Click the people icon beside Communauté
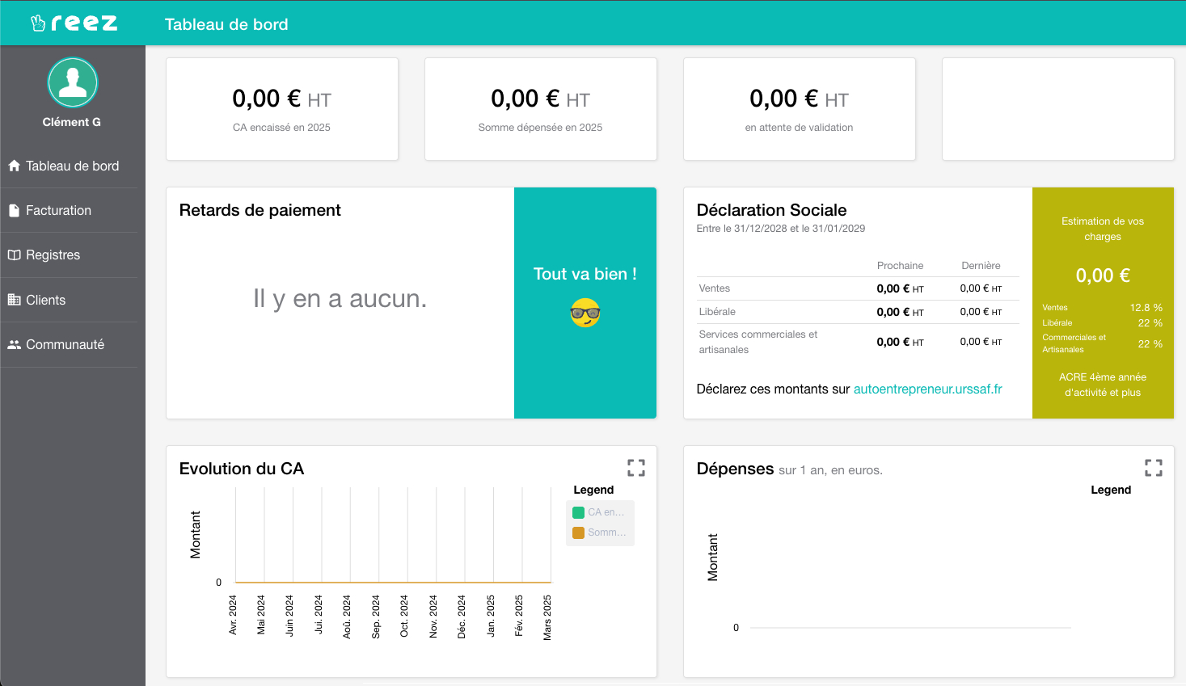This screenshot has width=1186, height=686. coord(14,344)
